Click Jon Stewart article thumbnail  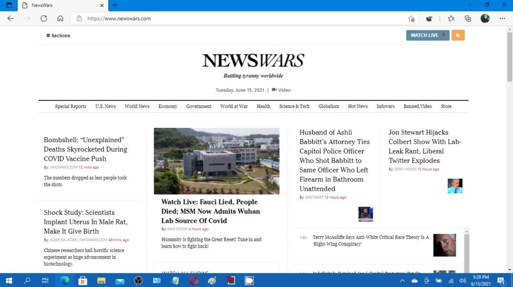[455, 186]
